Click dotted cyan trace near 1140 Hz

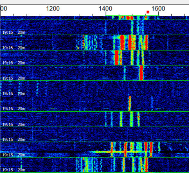coord(37,89)
